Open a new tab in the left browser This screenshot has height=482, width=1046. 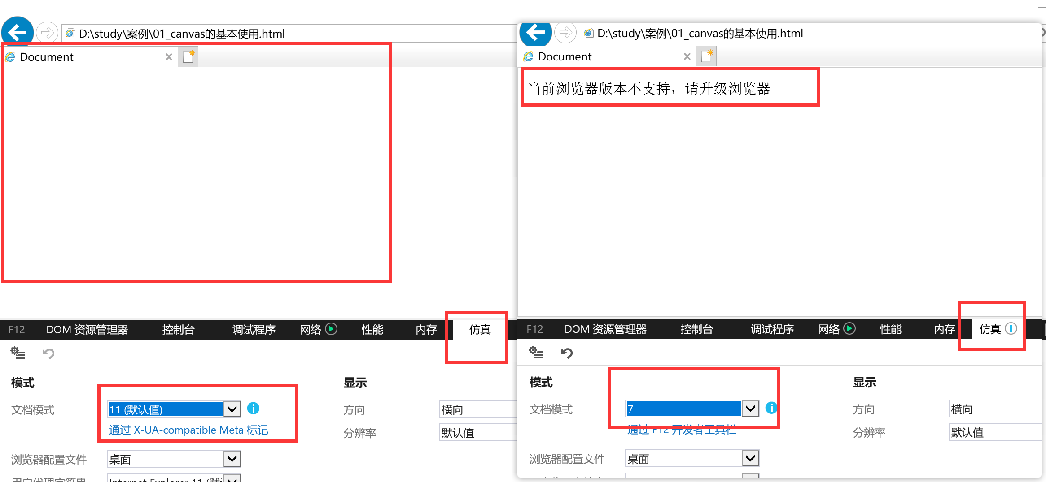pos(188,57)
